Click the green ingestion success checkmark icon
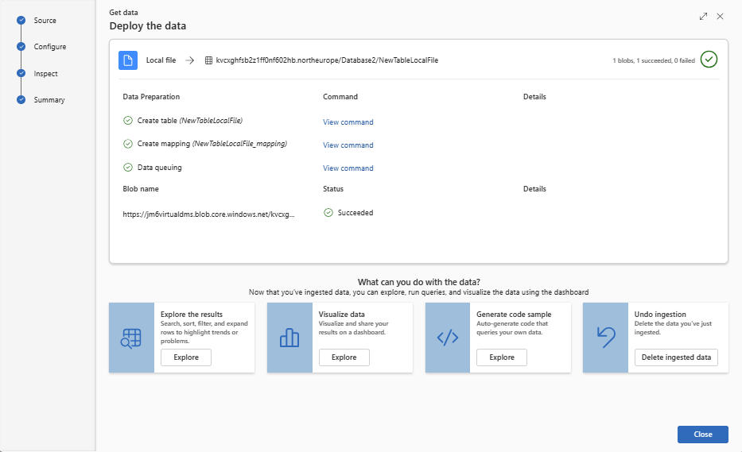The height and width of the screenshot is (452, 742). coord(709,60)
